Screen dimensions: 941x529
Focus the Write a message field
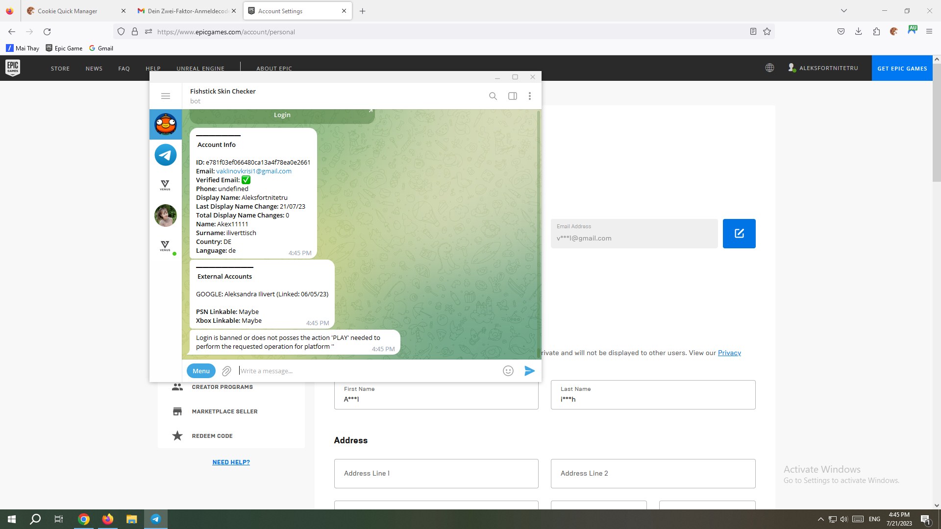(x=368, y=371)
